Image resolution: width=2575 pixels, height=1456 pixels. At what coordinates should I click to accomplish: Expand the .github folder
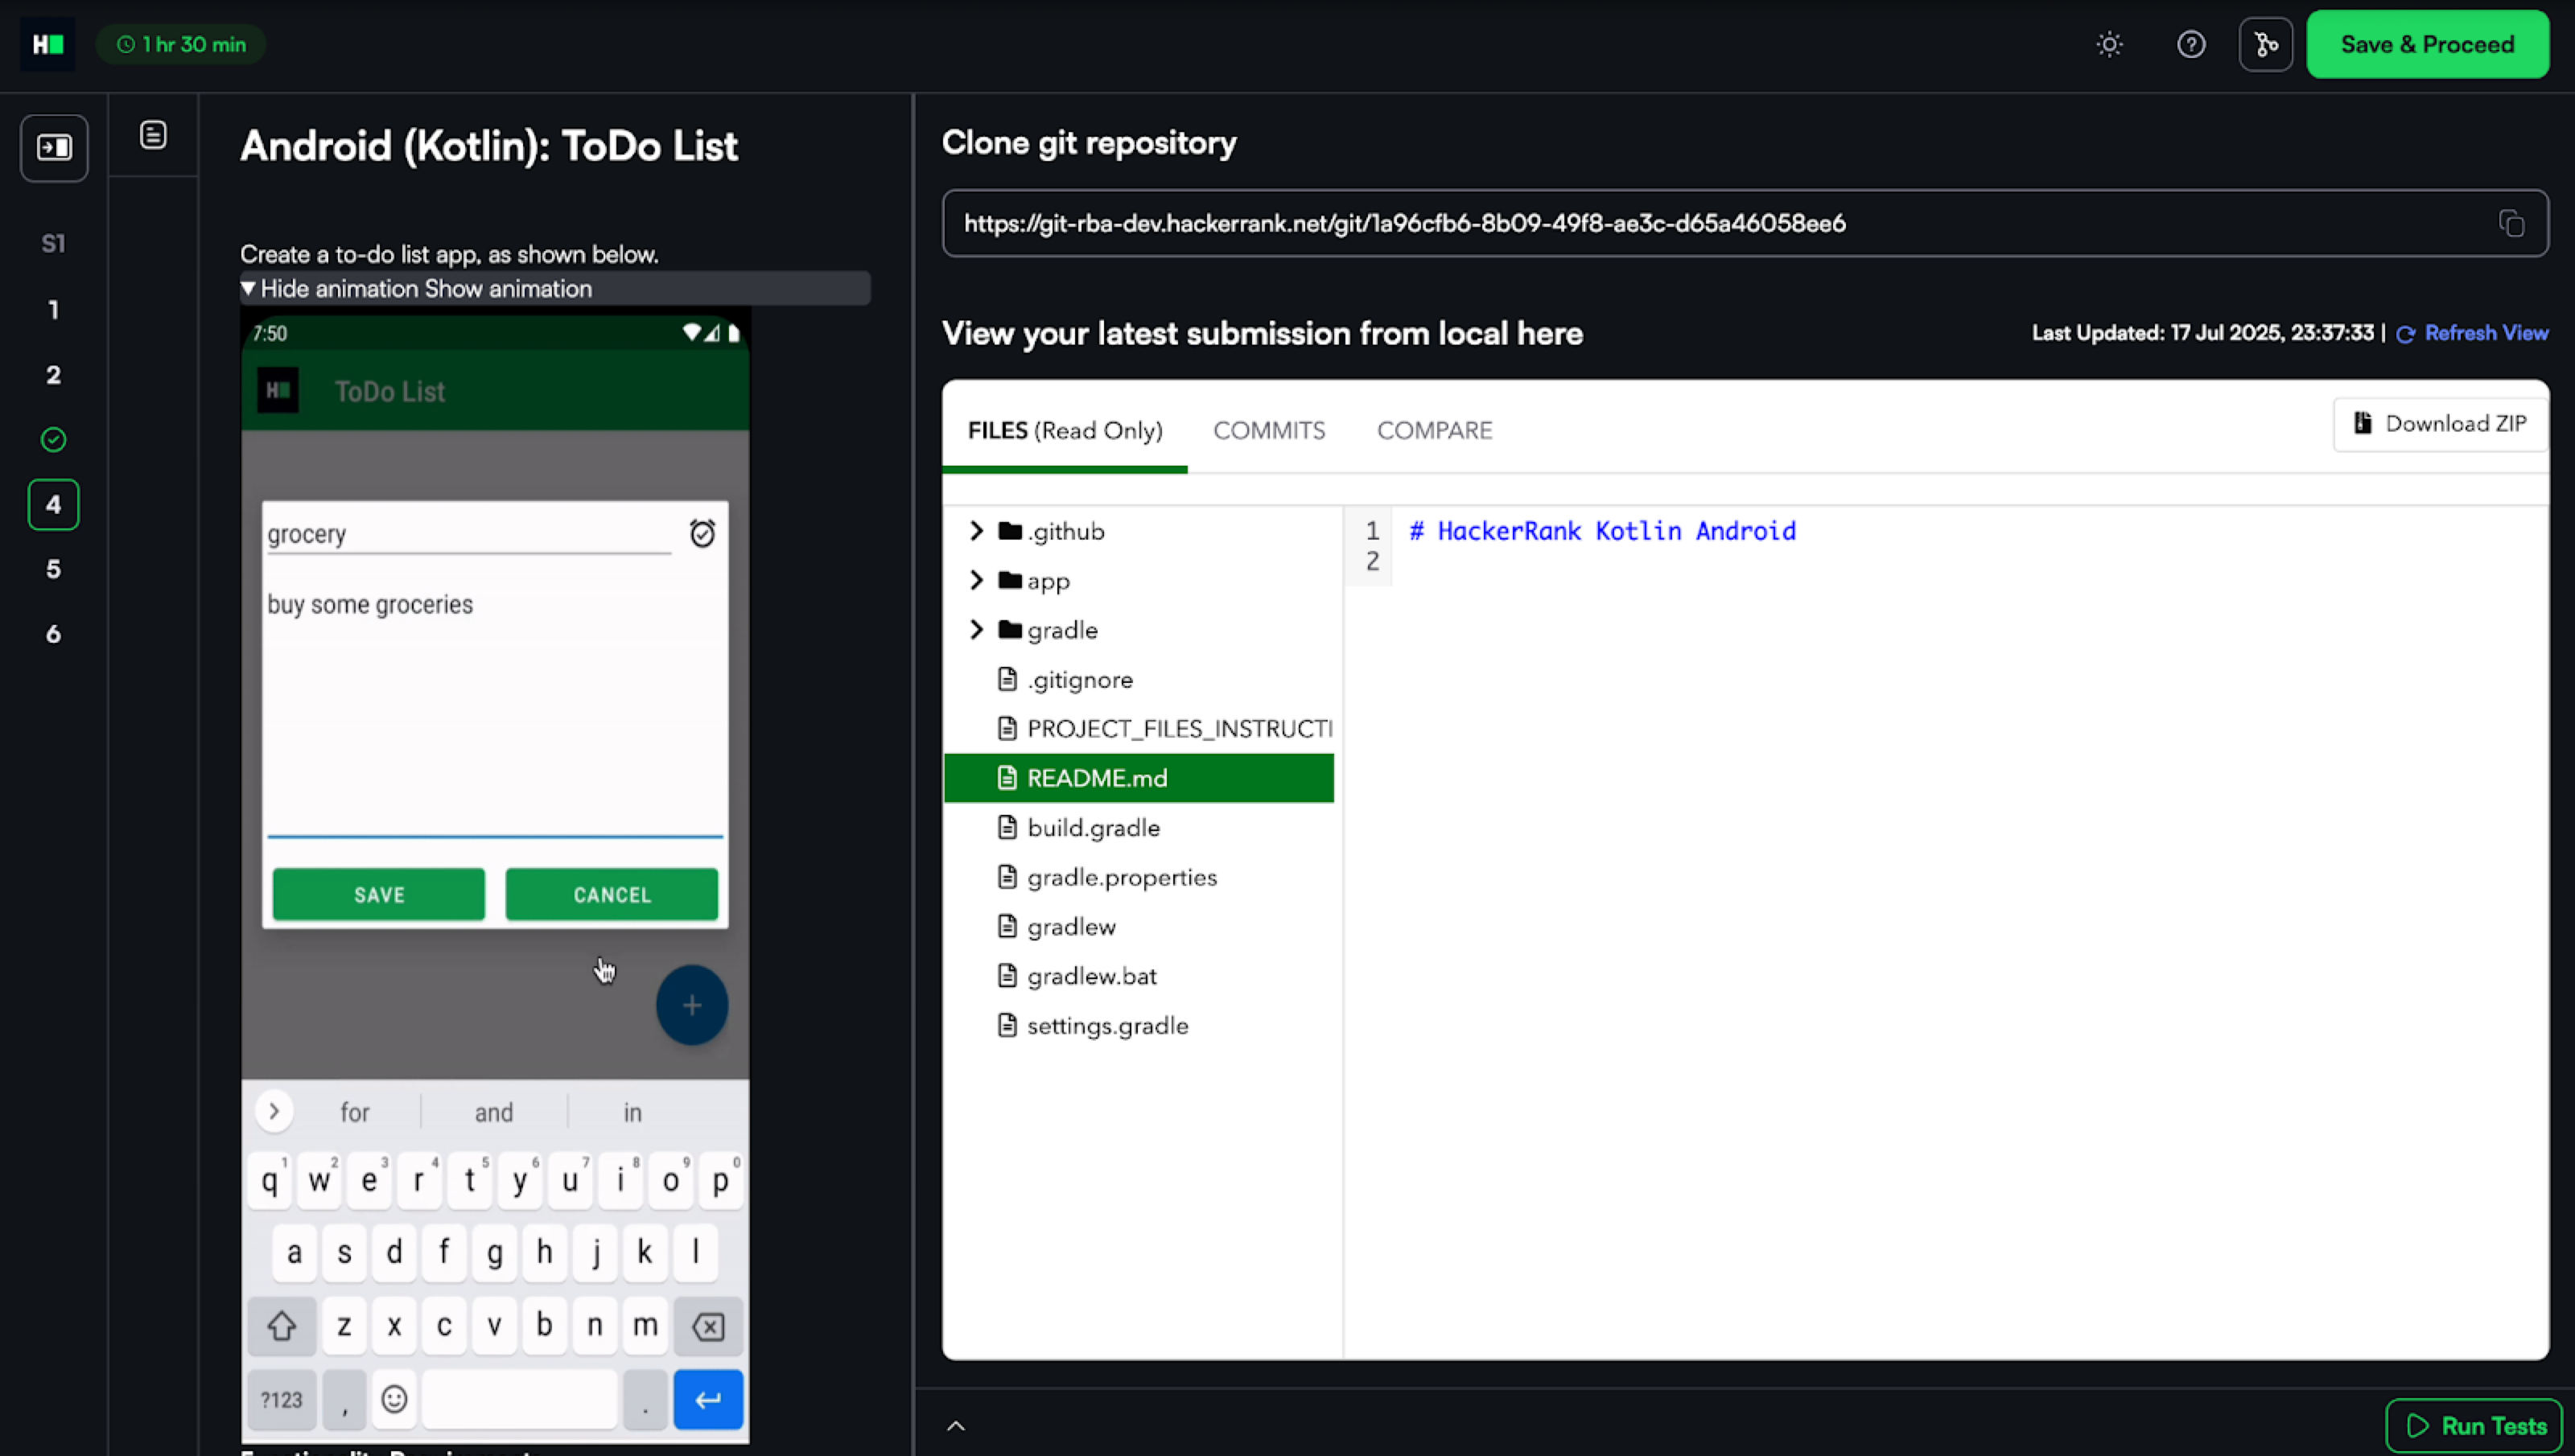pyautogui.click(x=976, y=531)
